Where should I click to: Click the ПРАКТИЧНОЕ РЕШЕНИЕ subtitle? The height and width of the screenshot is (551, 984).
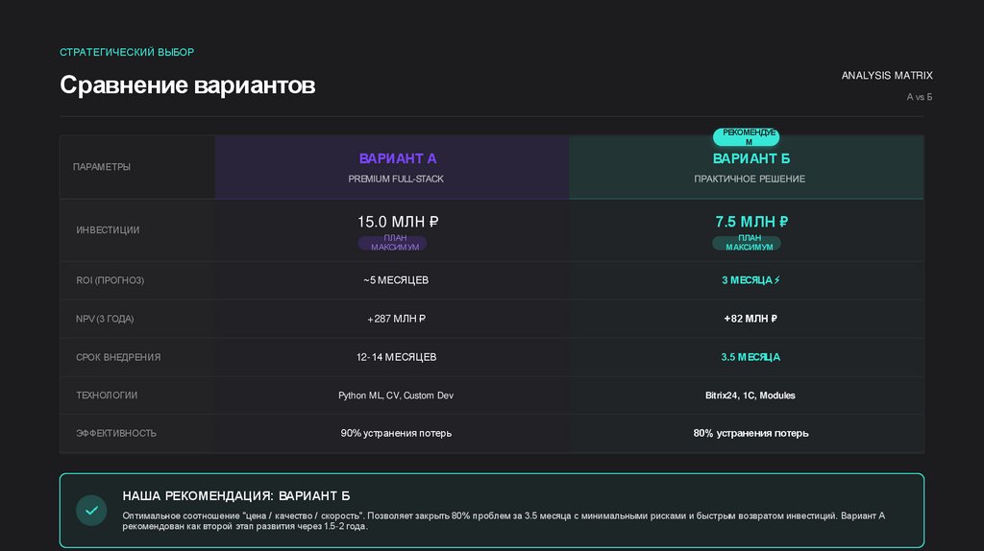coord(750,179)
